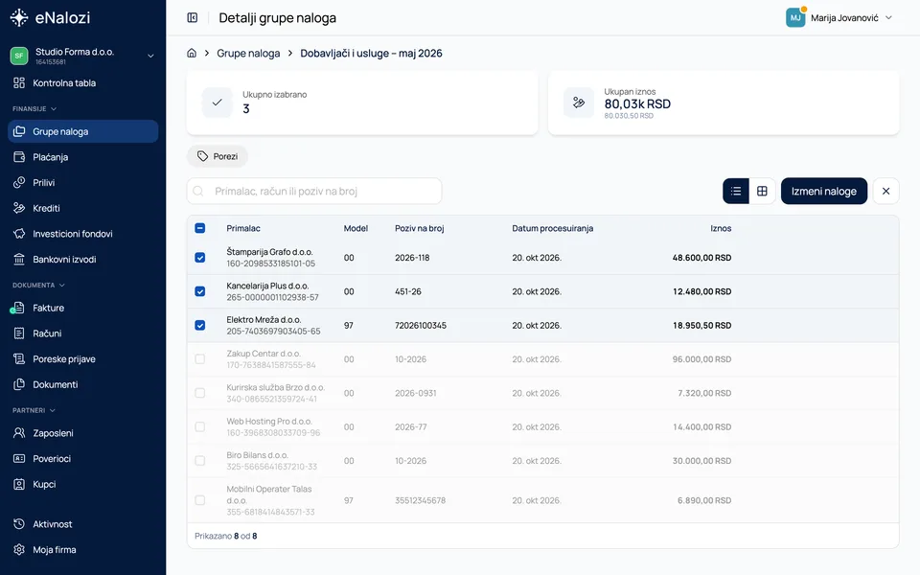Image resolution: width=920 pixels, height=575 pixels.
Task: Select the list view icon
Action: pos(736,191)
